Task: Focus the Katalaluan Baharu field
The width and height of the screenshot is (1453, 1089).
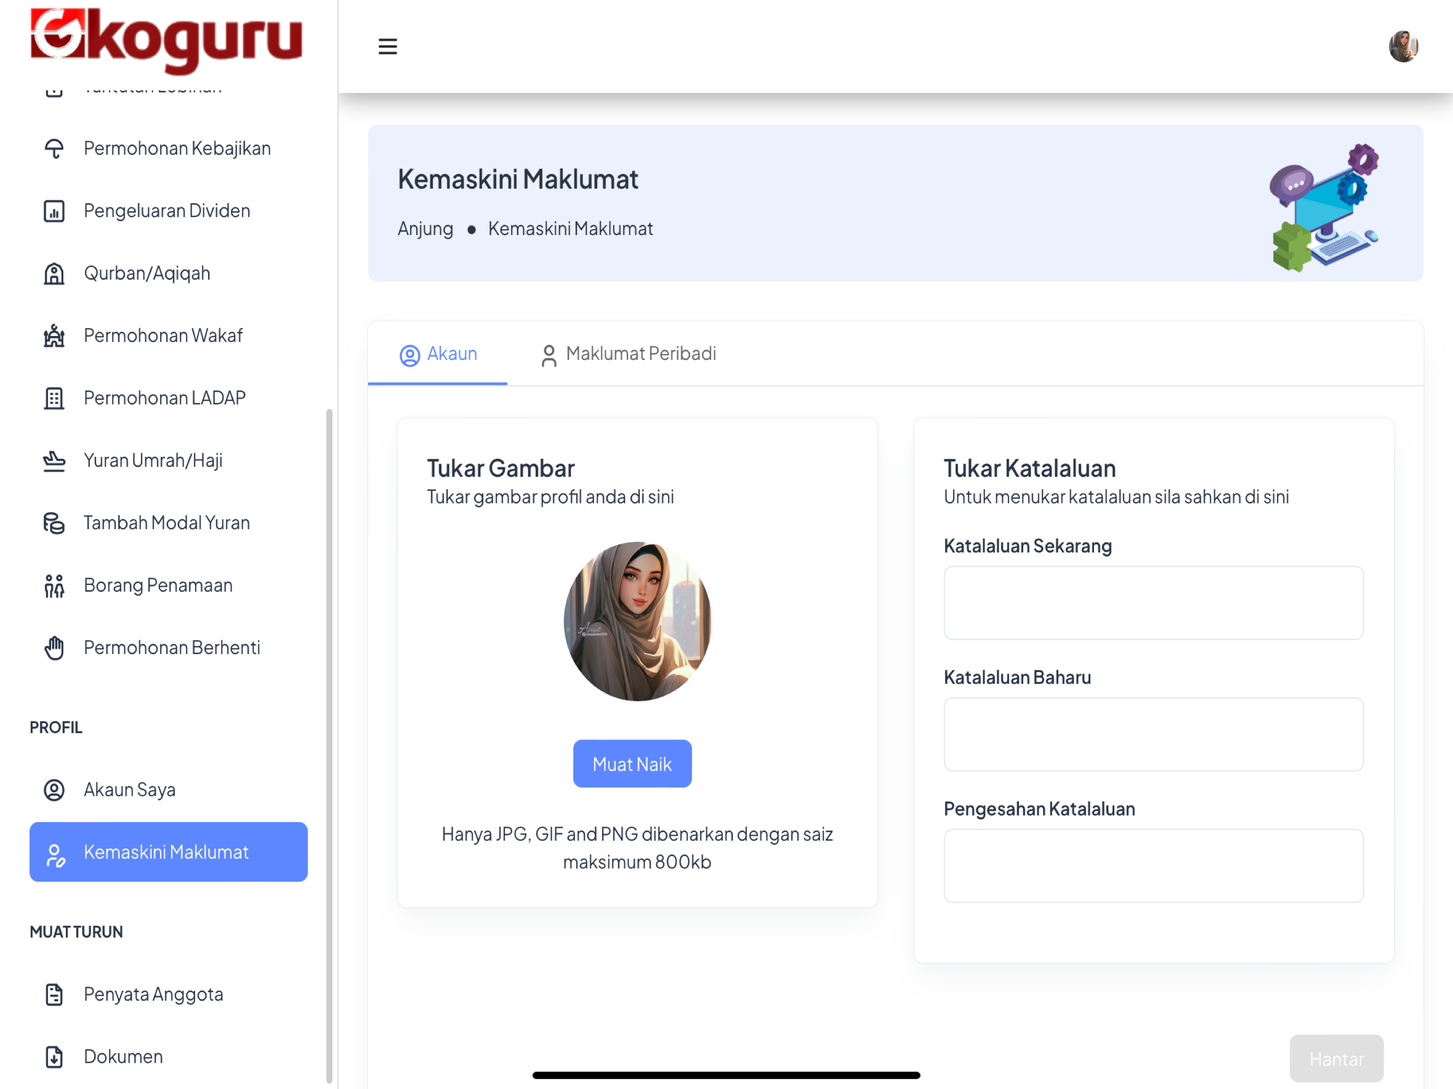Action: point(1154,734)
